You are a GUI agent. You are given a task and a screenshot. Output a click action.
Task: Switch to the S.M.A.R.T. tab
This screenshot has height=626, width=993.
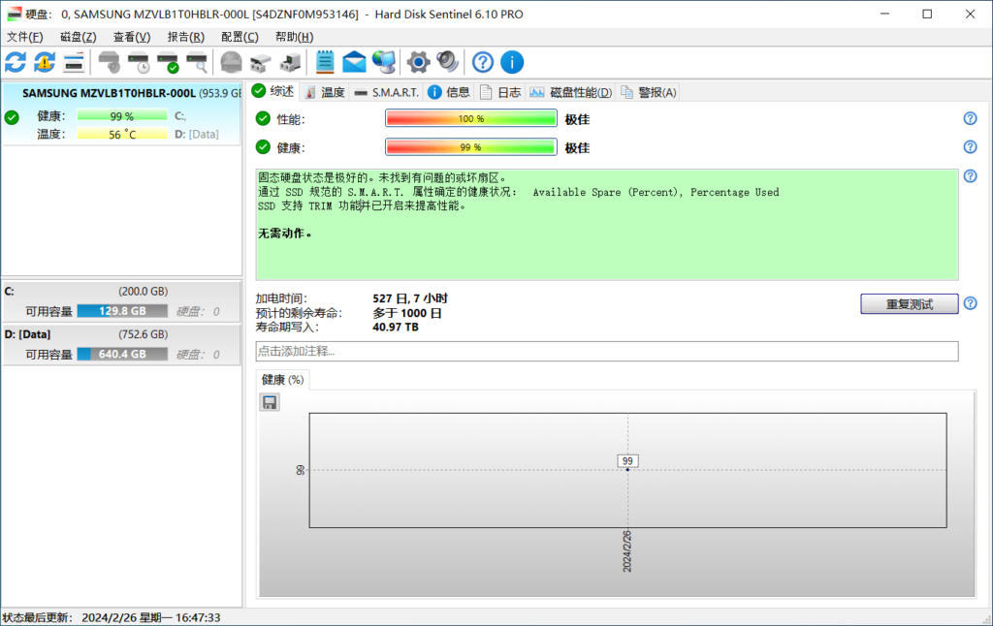387,92
